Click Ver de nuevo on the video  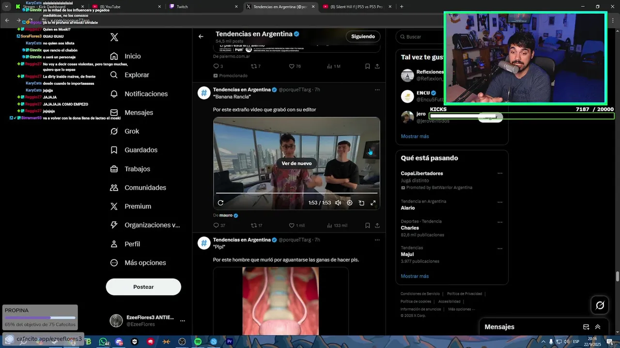[296, 163]
